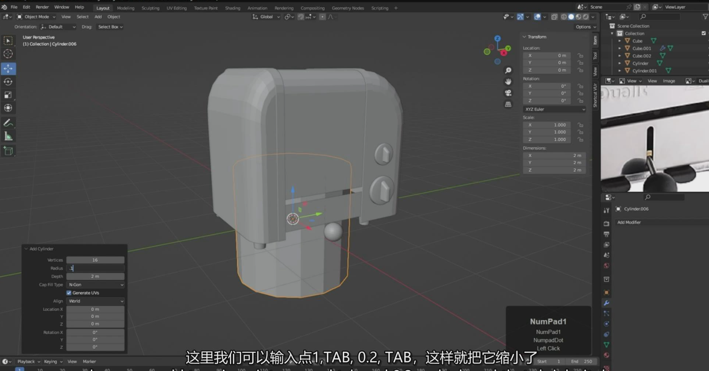
Task: Open the XYZ Euler rotation mode dropdown
Action: [554, 109]
